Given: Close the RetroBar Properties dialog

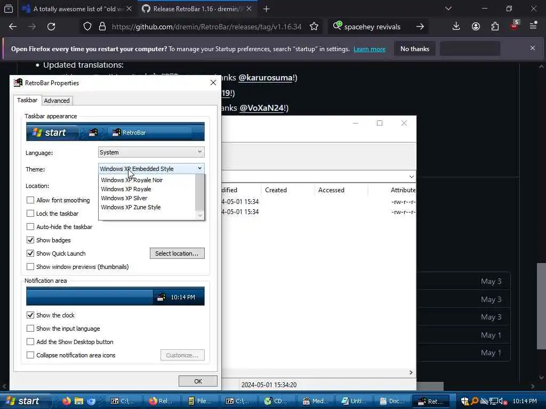Looking at the screenshot, I should (213, 83).
